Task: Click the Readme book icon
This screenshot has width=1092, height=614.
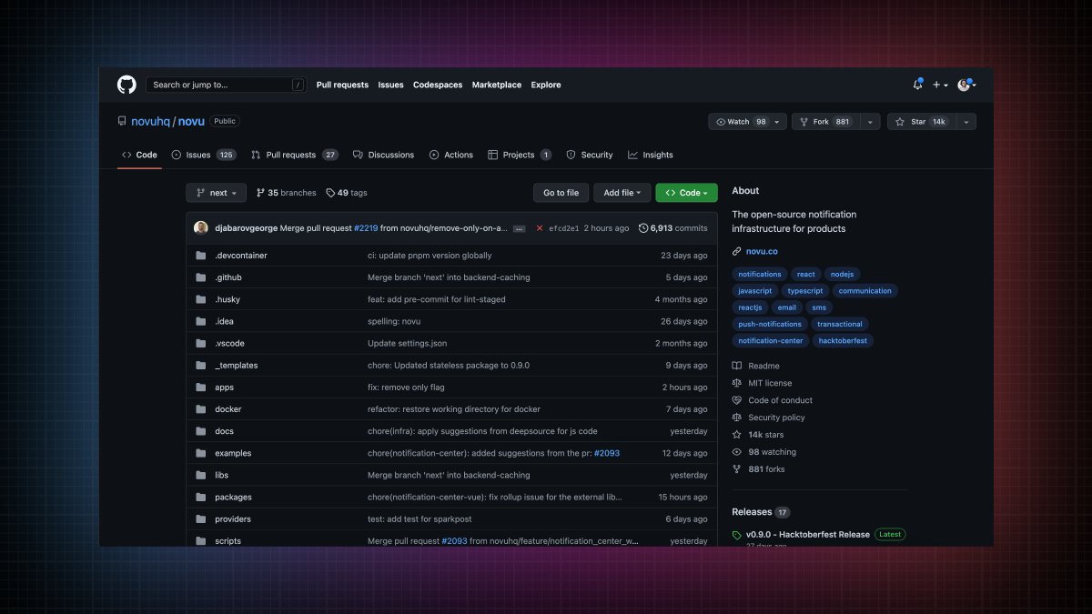Action: pyautogui.click(x=736, y=365)
